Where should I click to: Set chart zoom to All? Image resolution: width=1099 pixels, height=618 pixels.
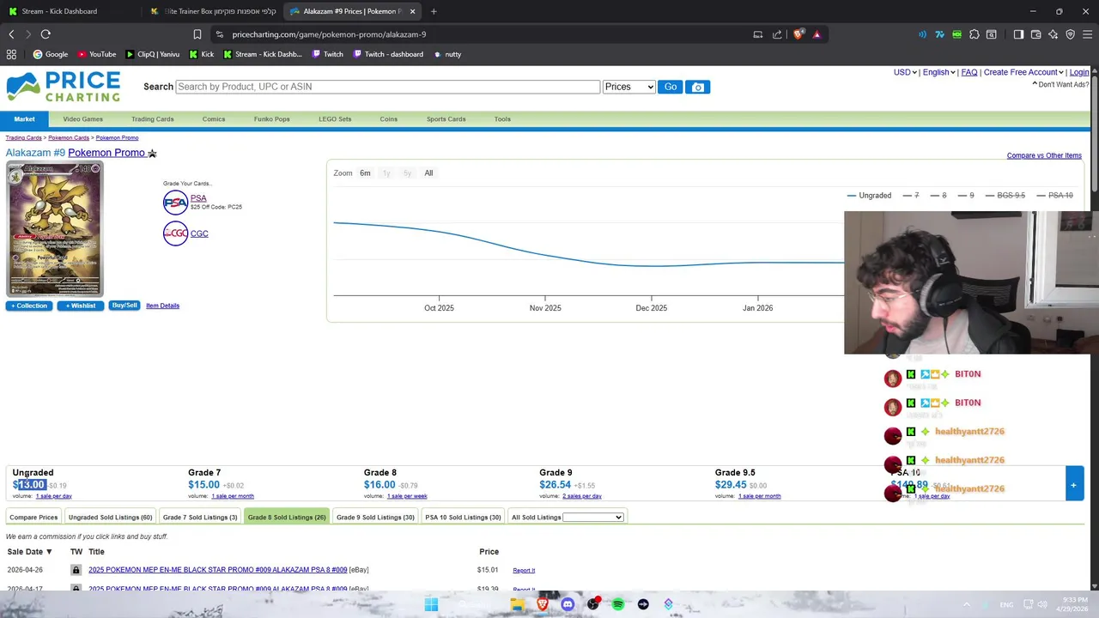[x=428, y=173]
